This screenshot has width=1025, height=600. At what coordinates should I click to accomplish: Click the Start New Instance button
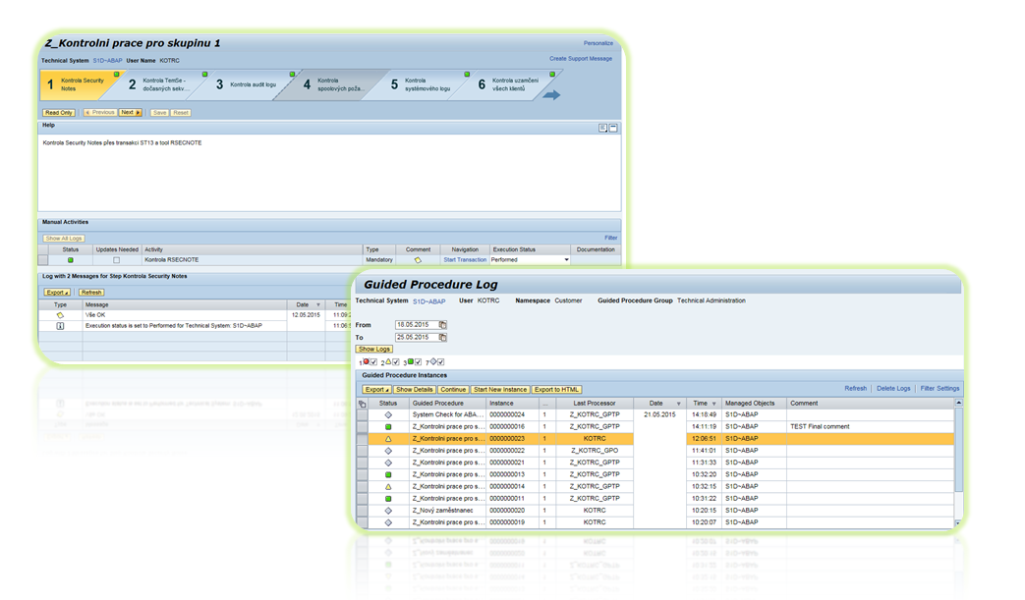[500, 389]
